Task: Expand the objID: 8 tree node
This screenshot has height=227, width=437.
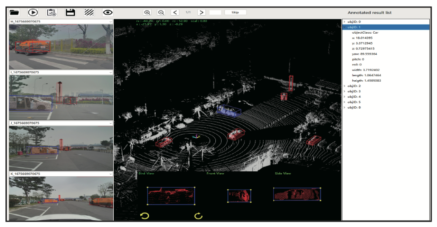Action: [344, 107]
